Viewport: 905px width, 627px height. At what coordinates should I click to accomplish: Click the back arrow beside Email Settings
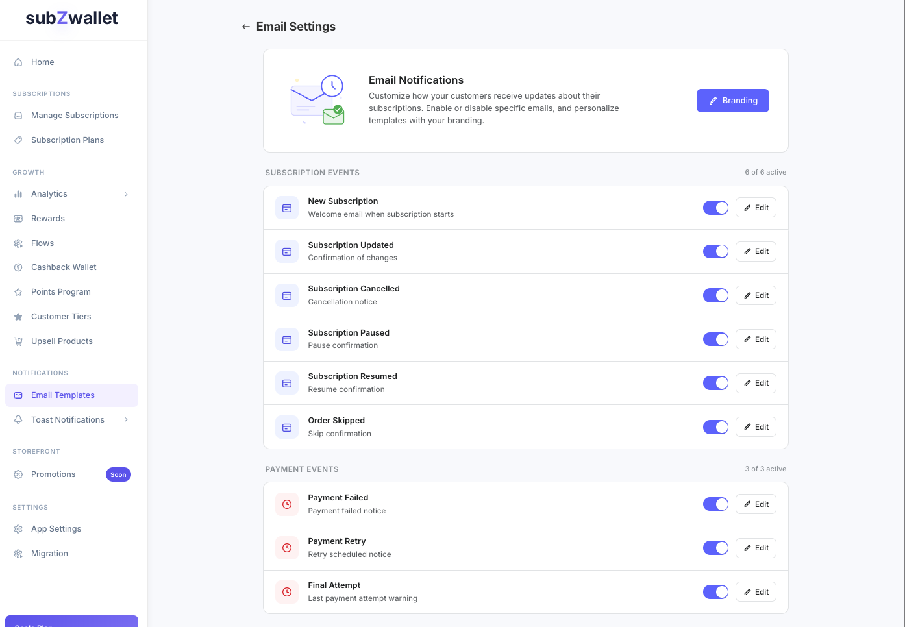point(246,27)
